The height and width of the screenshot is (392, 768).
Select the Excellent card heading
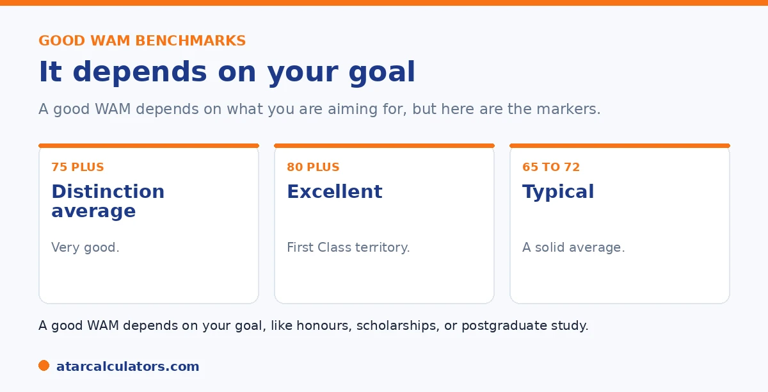335,192
